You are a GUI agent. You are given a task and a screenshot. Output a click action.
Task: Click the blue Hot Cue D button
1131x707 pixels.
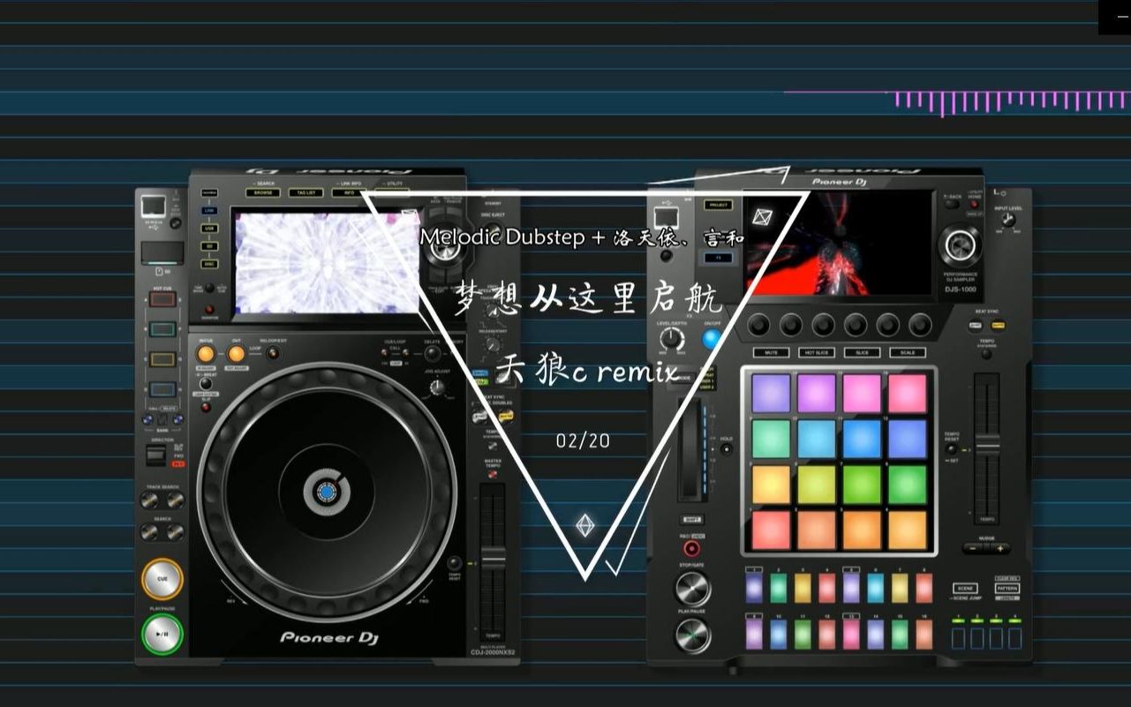point(162,389)
